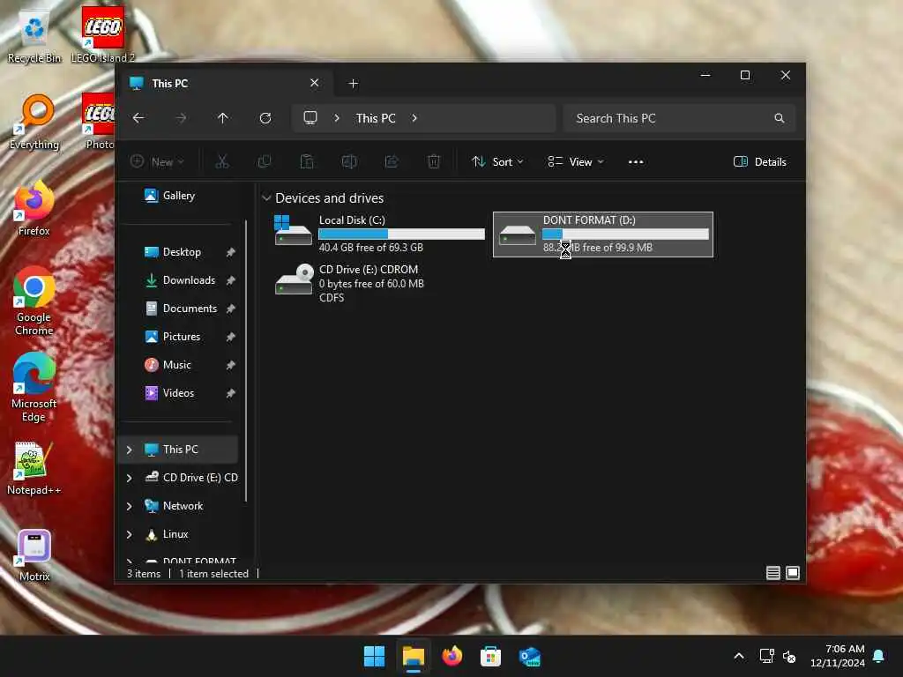Go up one level with up arrow

tap(223, 118)
